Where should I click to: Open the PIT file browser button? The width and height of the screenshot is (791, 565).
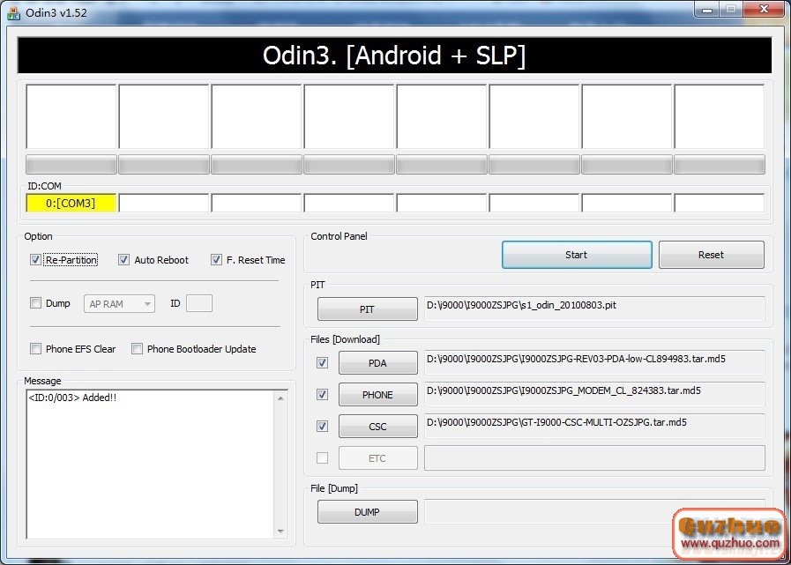tap(367, 309)
